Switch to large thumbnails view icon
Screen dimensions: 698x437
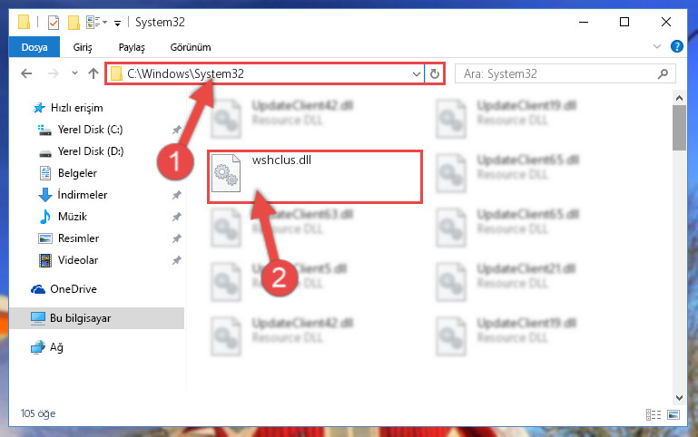pyautogui.click(x=673, y=414)
